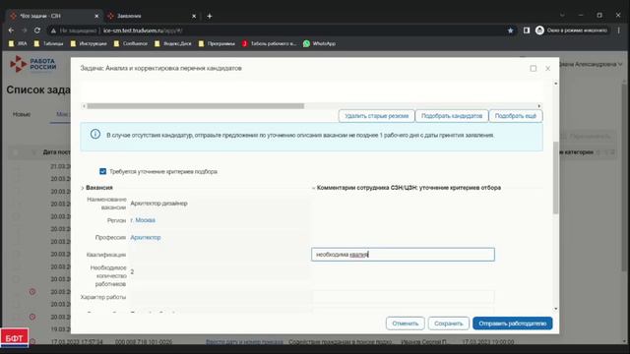The height and width of the screenshot is (354, 630).
Task: Open the Яндекс.Диск bookmark
Action: 173,43
